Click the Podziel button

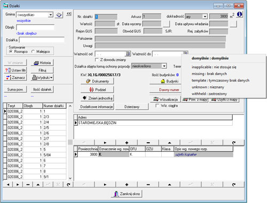tap(97, 90)
